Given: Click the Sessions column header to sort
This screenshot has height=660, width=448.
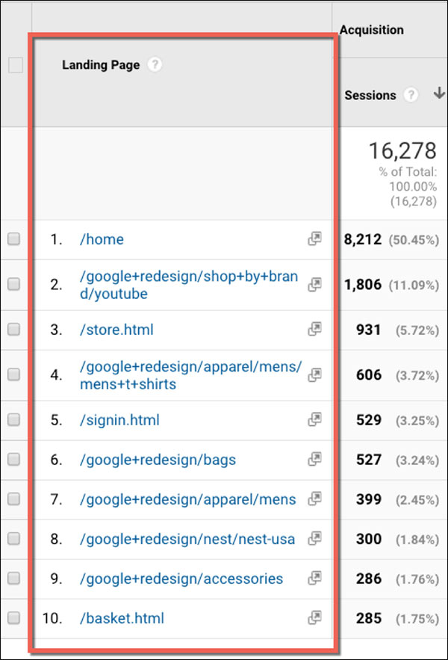Looking at the screenshot, I should 369,95.
